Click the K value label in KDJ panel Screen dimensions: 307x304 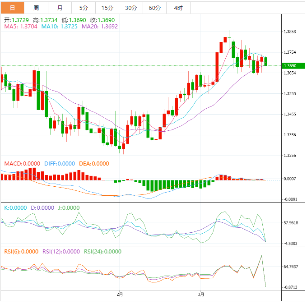[15, 208]
